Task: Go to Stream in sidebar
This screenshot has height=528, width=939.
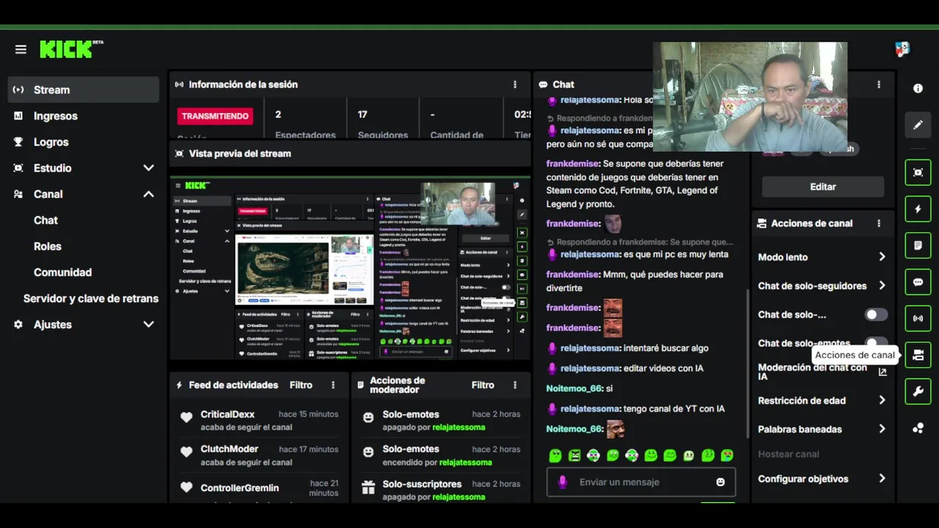Action: pyautogui.click(x=84, y=89)
